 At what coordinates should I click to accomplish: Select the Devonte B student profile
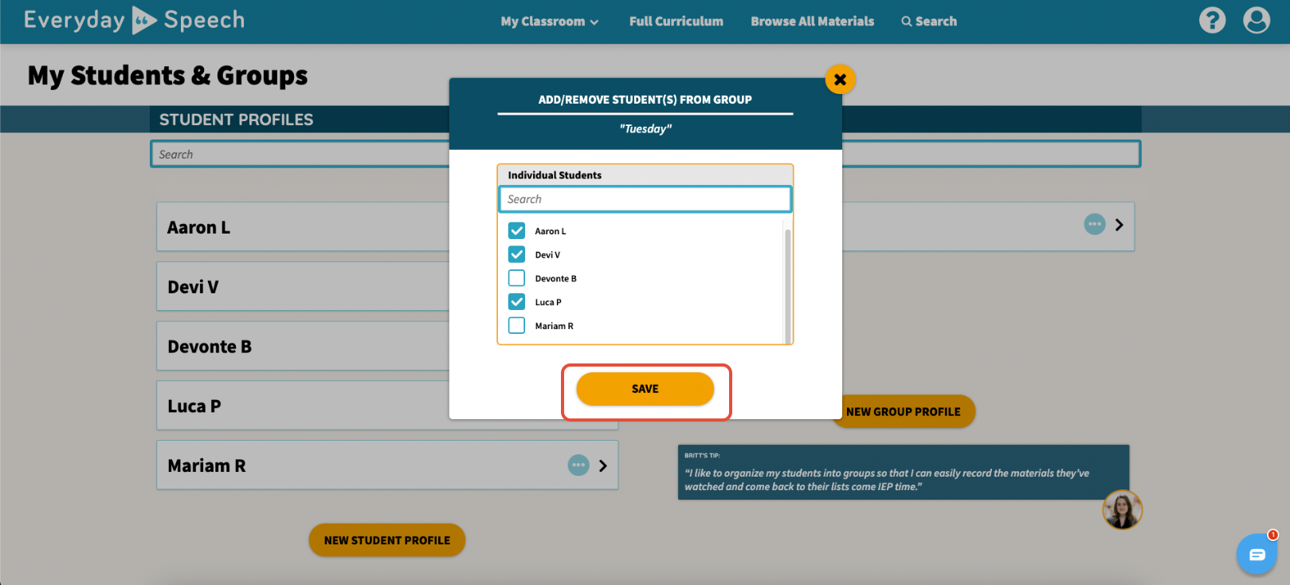387,347
